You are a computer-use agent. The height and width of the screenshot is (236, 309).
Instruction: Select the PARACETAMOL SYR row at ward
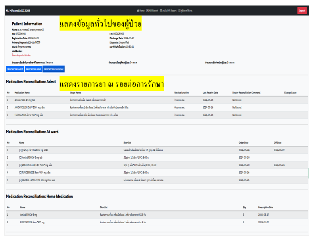coord(37,180)
